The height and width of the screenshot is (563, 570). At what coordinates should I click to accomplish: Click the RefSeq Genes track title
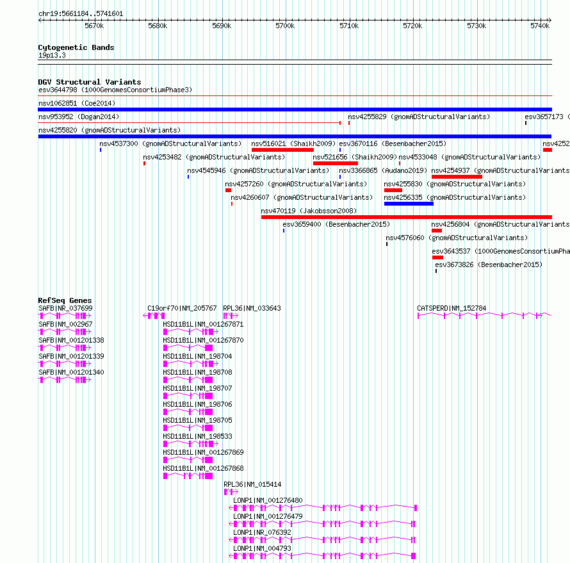(65, 300)
